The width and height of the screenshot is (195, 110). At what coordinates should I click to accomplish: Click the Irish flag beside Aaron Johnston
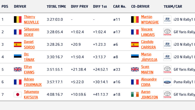click(x=135, y=94)
